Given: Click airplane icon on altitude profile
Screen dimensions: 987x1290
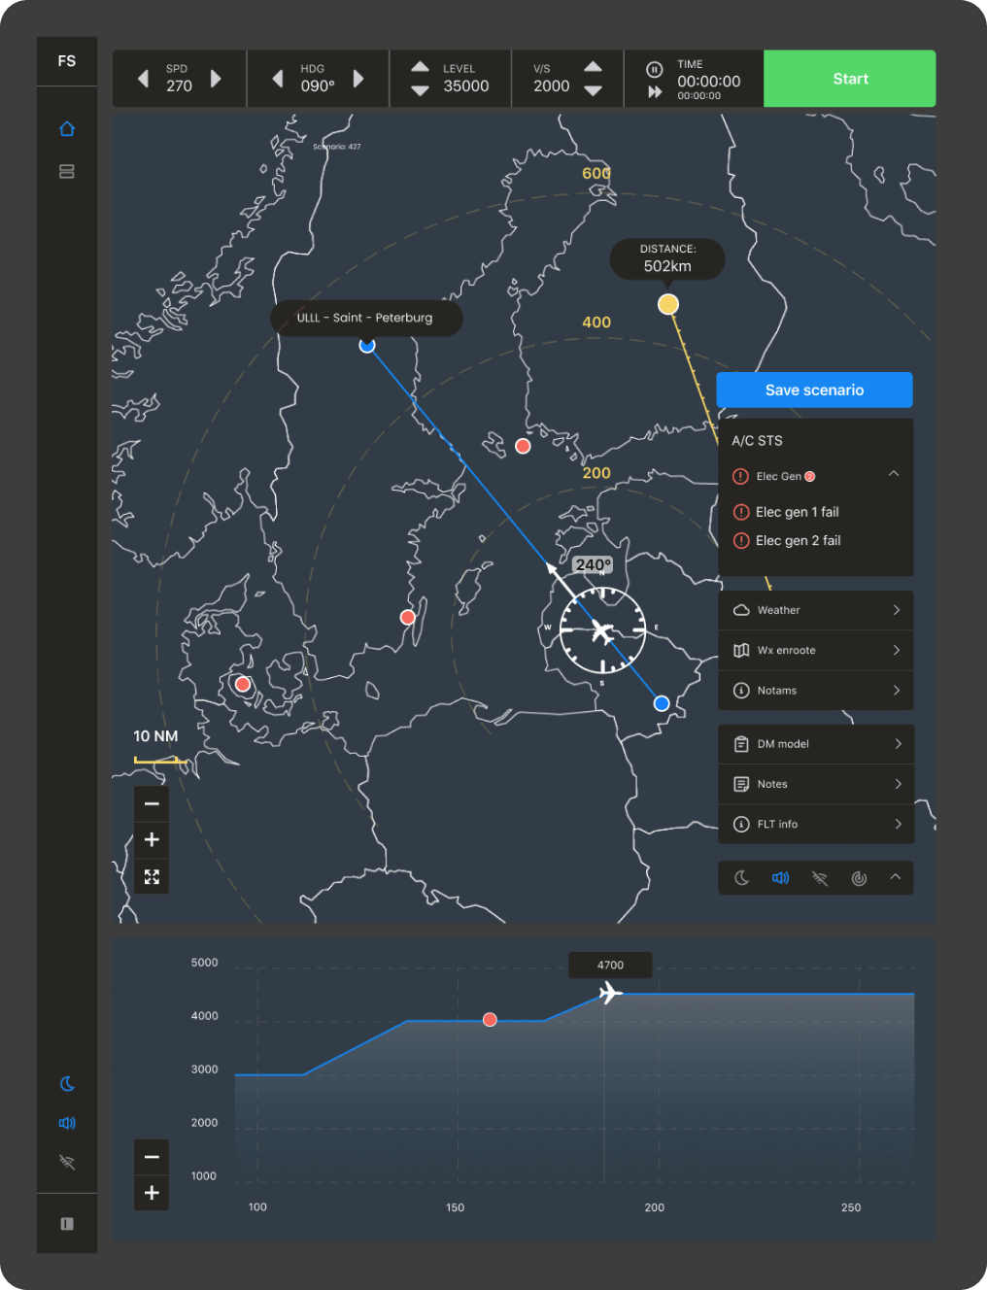Looking at the screenshot, I should pyautogui.click(x=610, y=993).
